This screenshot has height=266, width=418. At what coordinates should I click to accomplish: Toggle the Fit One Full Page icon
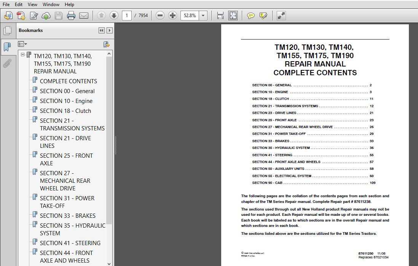coord(233,16)
